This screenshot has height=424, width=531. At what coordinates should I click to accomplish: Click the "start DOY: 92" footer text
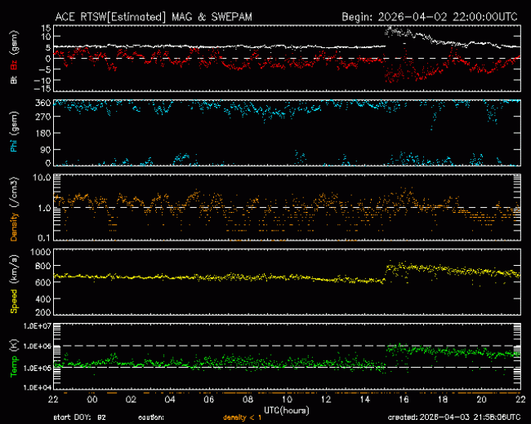(79, 417)
